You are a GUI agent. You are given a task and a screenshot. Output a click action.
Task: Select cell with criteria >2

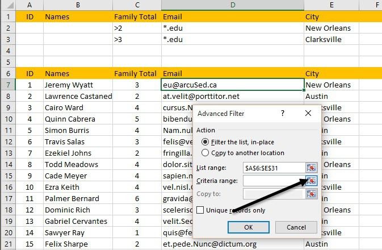(137, 28)
